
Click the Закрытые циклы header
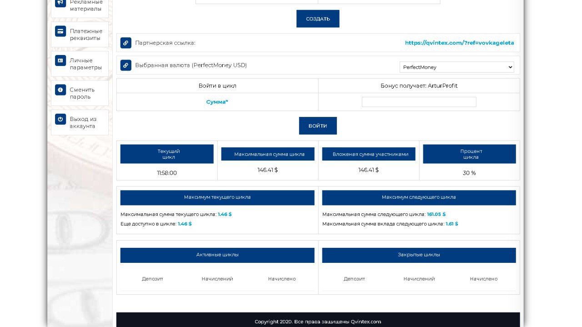click(x=419, y=255)
